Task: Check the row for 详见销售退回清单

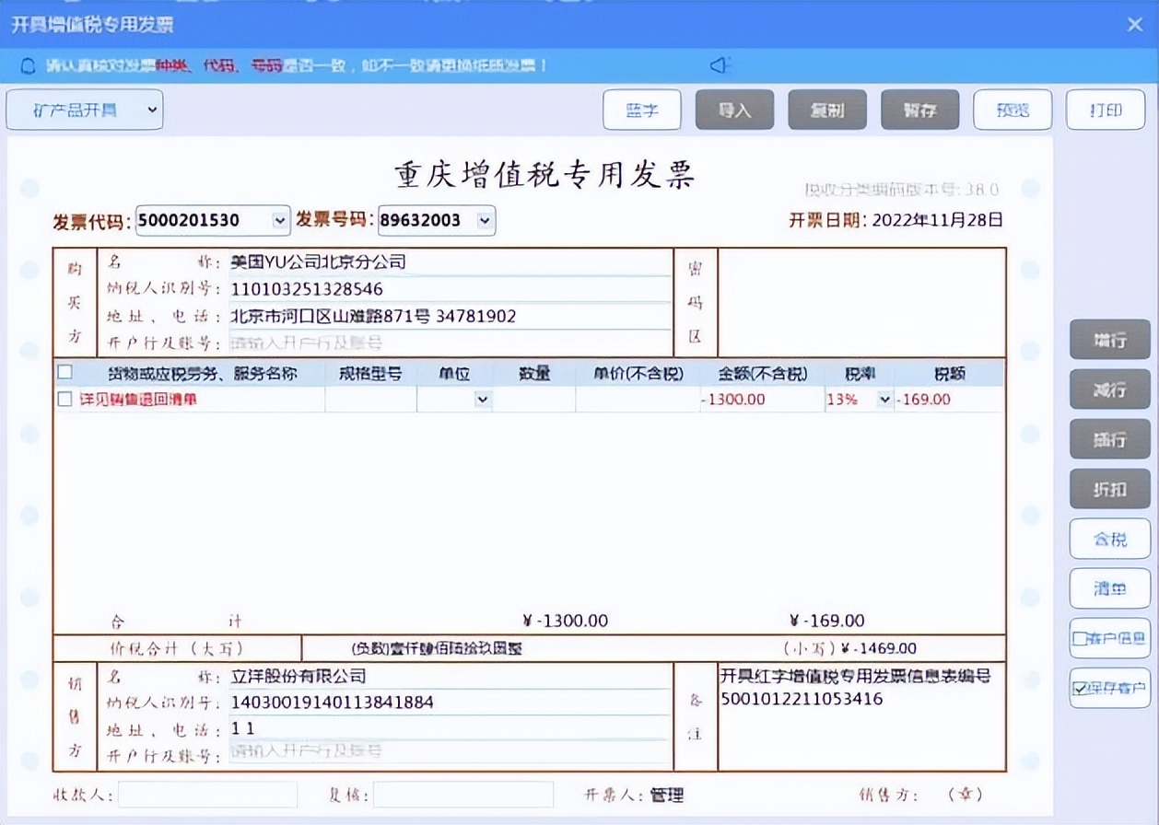Action: (x=64, y=400)
